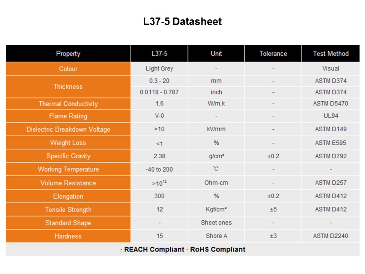Click the '1.6' conductivity value
This screenshot has width=365, height=274.
[x=159, y=104]
